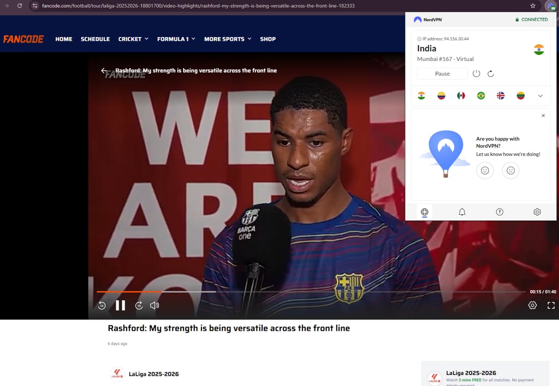Open FanCode logo homepage
The height and width of the screenshot is (386, 559).
pos(23,39)
